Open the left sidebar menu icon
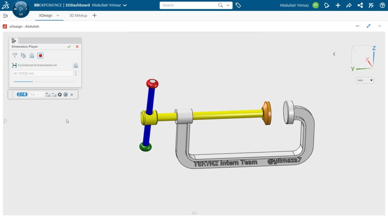Viewport: 388px width, 218px height. tap(5, 16)
